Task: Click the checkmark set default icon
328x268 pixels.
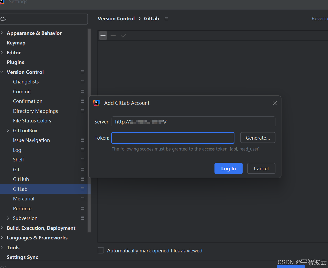Action: pos(123,36)
